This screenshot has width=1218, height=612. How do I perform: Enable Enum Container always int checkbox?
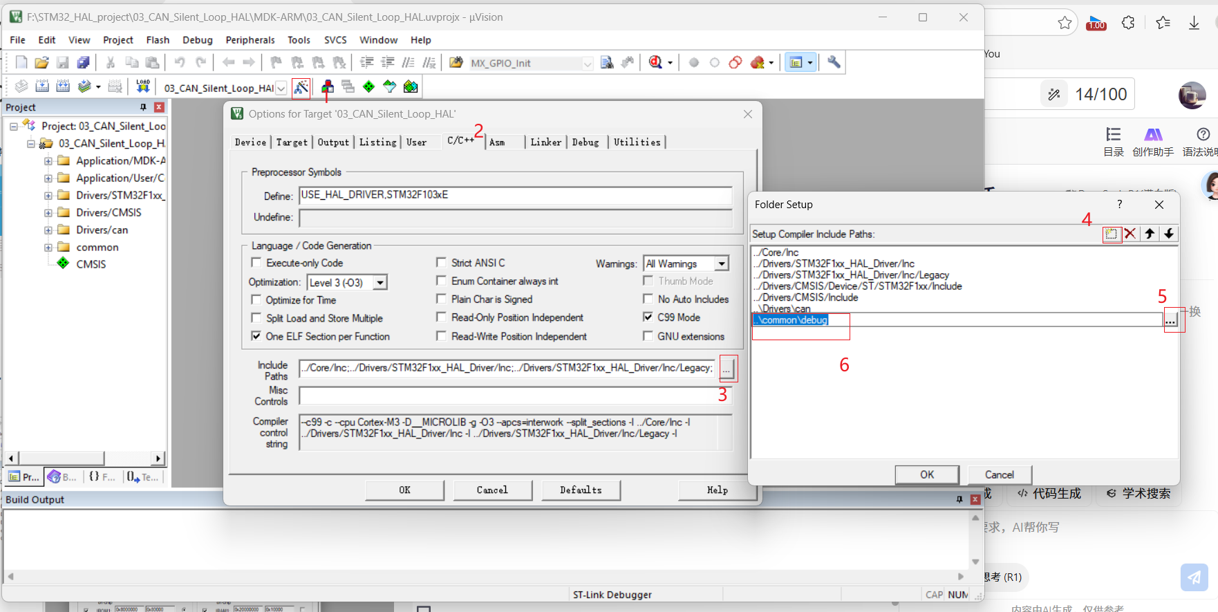pos(441,281)
